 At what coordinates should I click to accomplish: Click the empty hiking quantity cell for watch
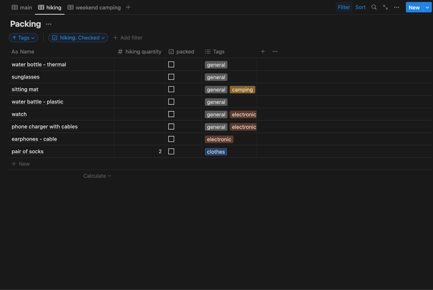click(x=140, y=114)
